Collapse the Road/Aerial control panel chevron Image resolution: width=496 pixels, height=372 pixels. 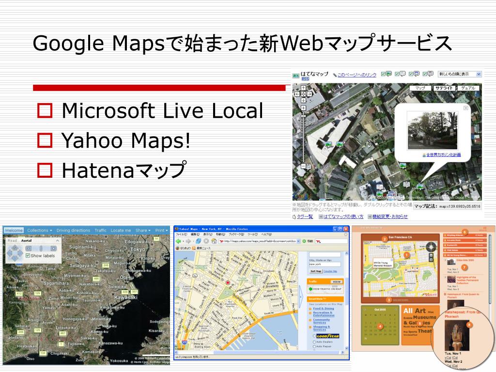(x=57, y=240)
